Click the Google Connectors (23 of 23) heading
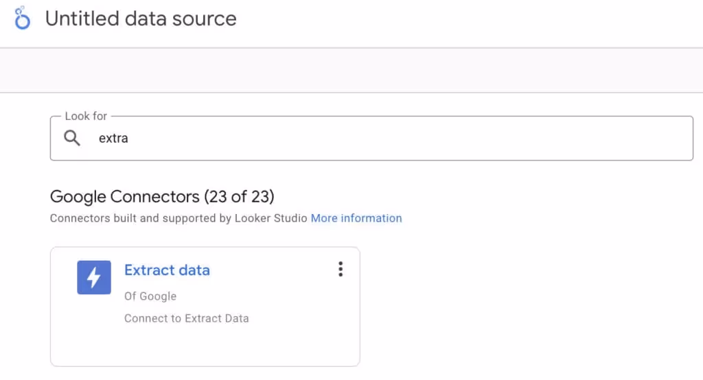This screenshot has width=703, height=380. click(x=162, y=196)
